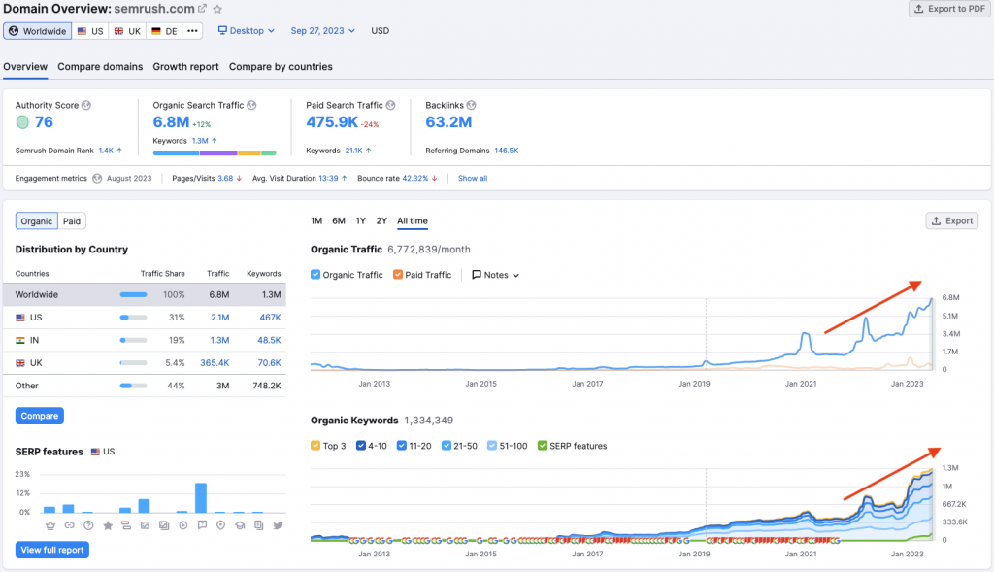The width and height of the screenshot is (994, 572).
Task: Uncheck the 4-10 keywords checkbox
Action: pyautogui.click(x=361, y=446)
